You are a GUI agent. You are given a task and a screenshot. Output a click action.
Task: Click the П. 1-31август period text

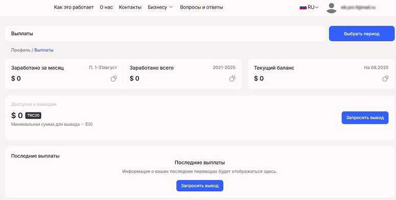(103, 68)
